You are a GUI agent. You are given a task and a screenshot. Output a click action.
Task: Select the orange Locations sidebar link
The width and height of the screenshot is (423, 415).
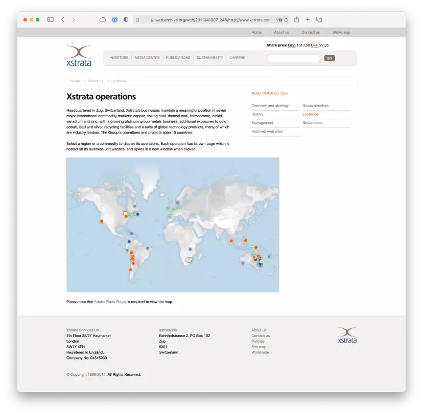click(x=311, y=114)
